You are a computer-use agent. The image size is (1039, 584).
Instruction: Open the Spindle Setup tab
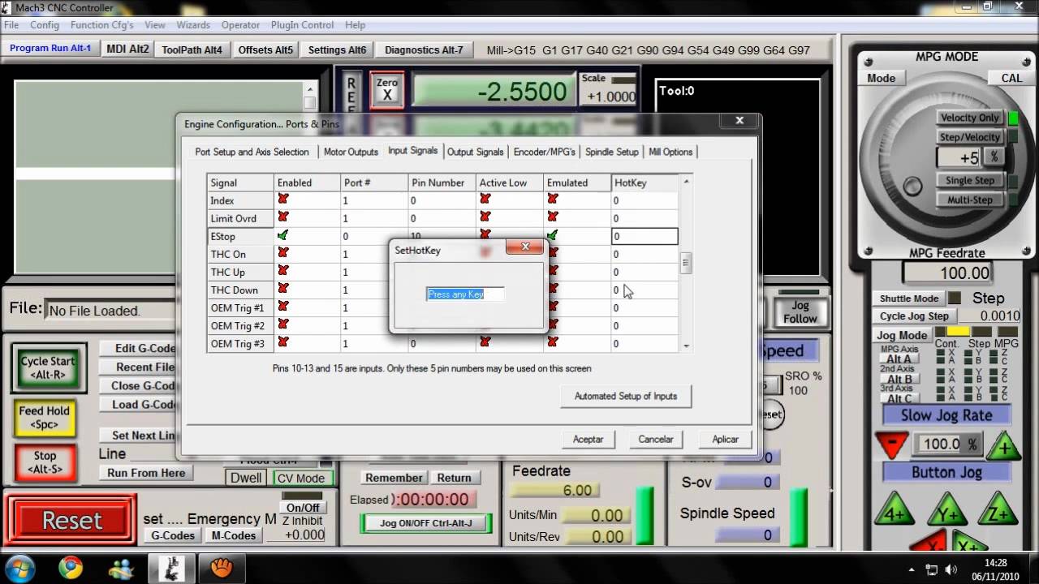coord(611,152)
